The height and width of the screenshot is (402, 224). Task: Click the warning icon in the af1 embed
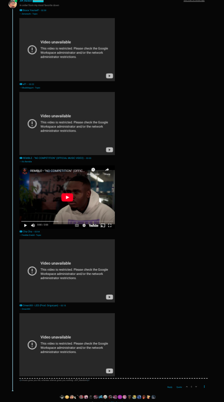pyautogui.click(x=32, y=124)
